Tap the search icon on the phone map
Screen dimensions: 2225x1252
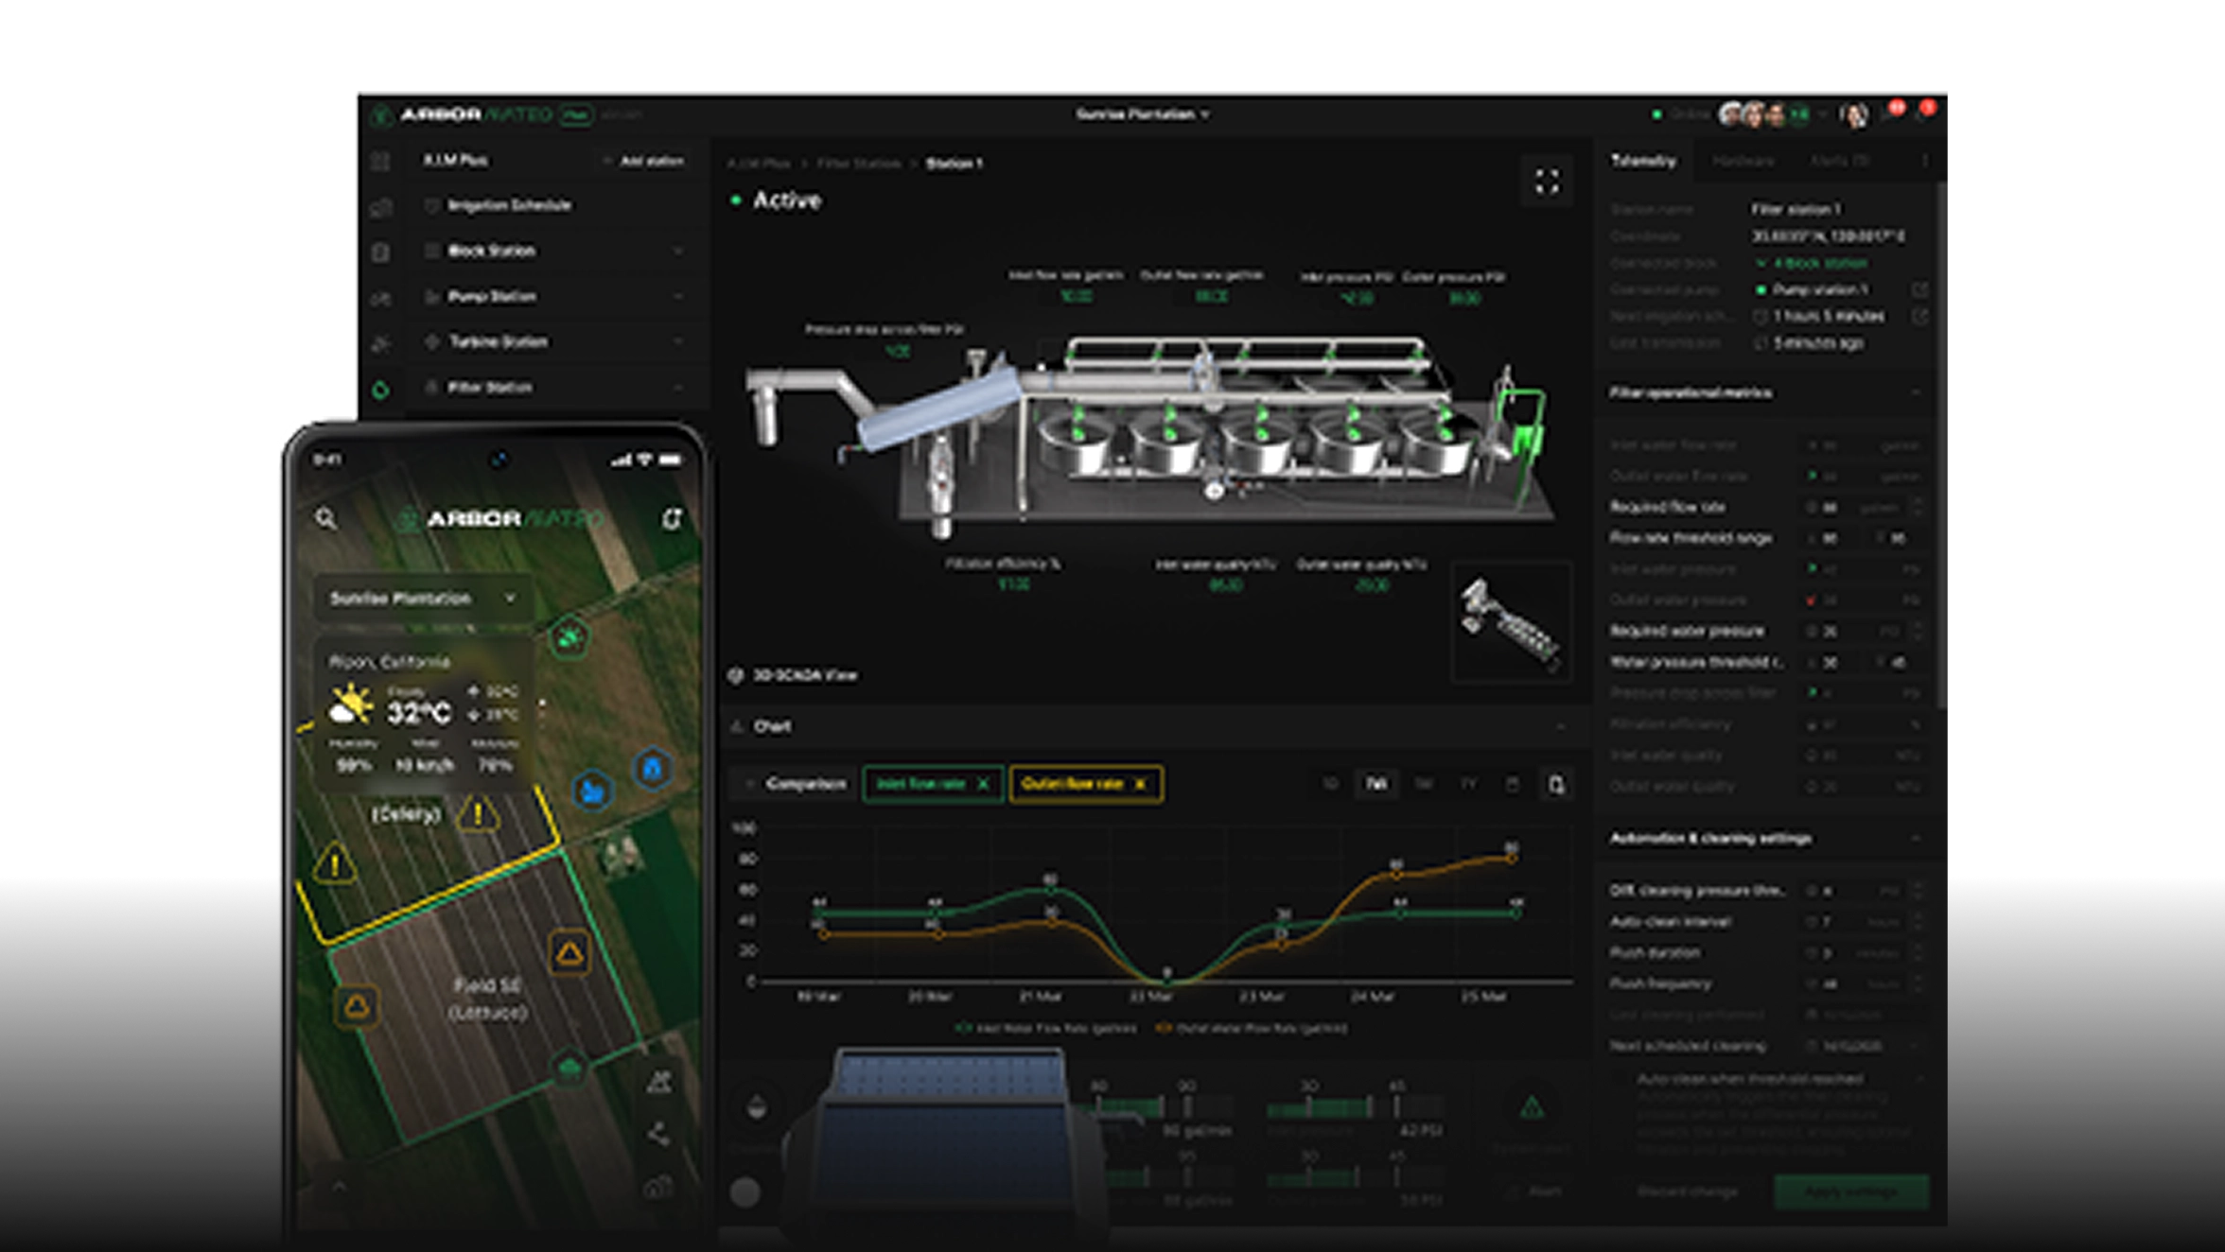(x=326, y=518)
